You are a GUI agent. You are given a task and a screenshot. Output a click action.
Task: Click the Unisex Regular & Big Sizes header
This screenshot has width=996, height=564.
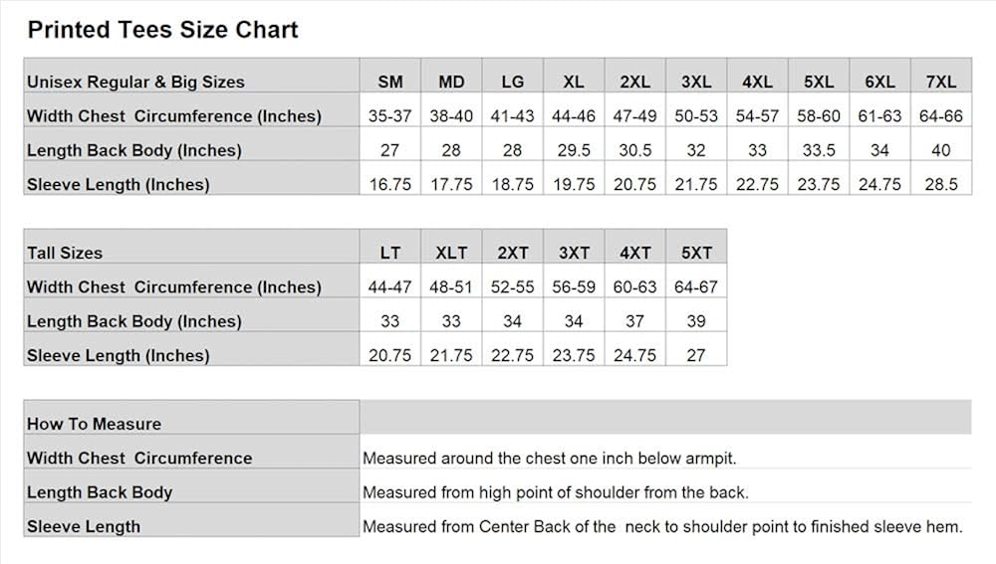pos(135,82)
